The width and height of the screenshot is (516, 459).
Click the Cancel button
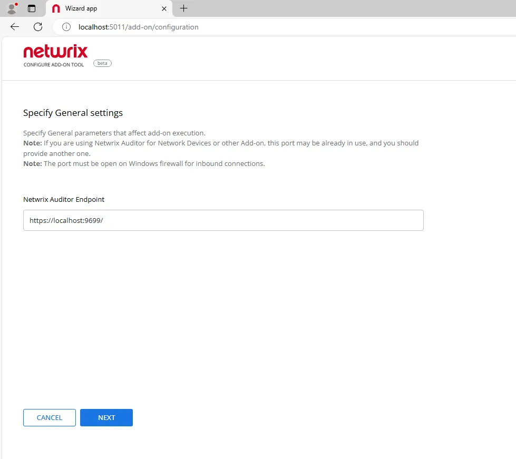(x=50, y=417)
